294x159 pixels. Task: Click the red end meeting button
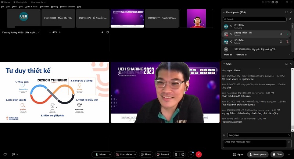[x=199, y=155]
